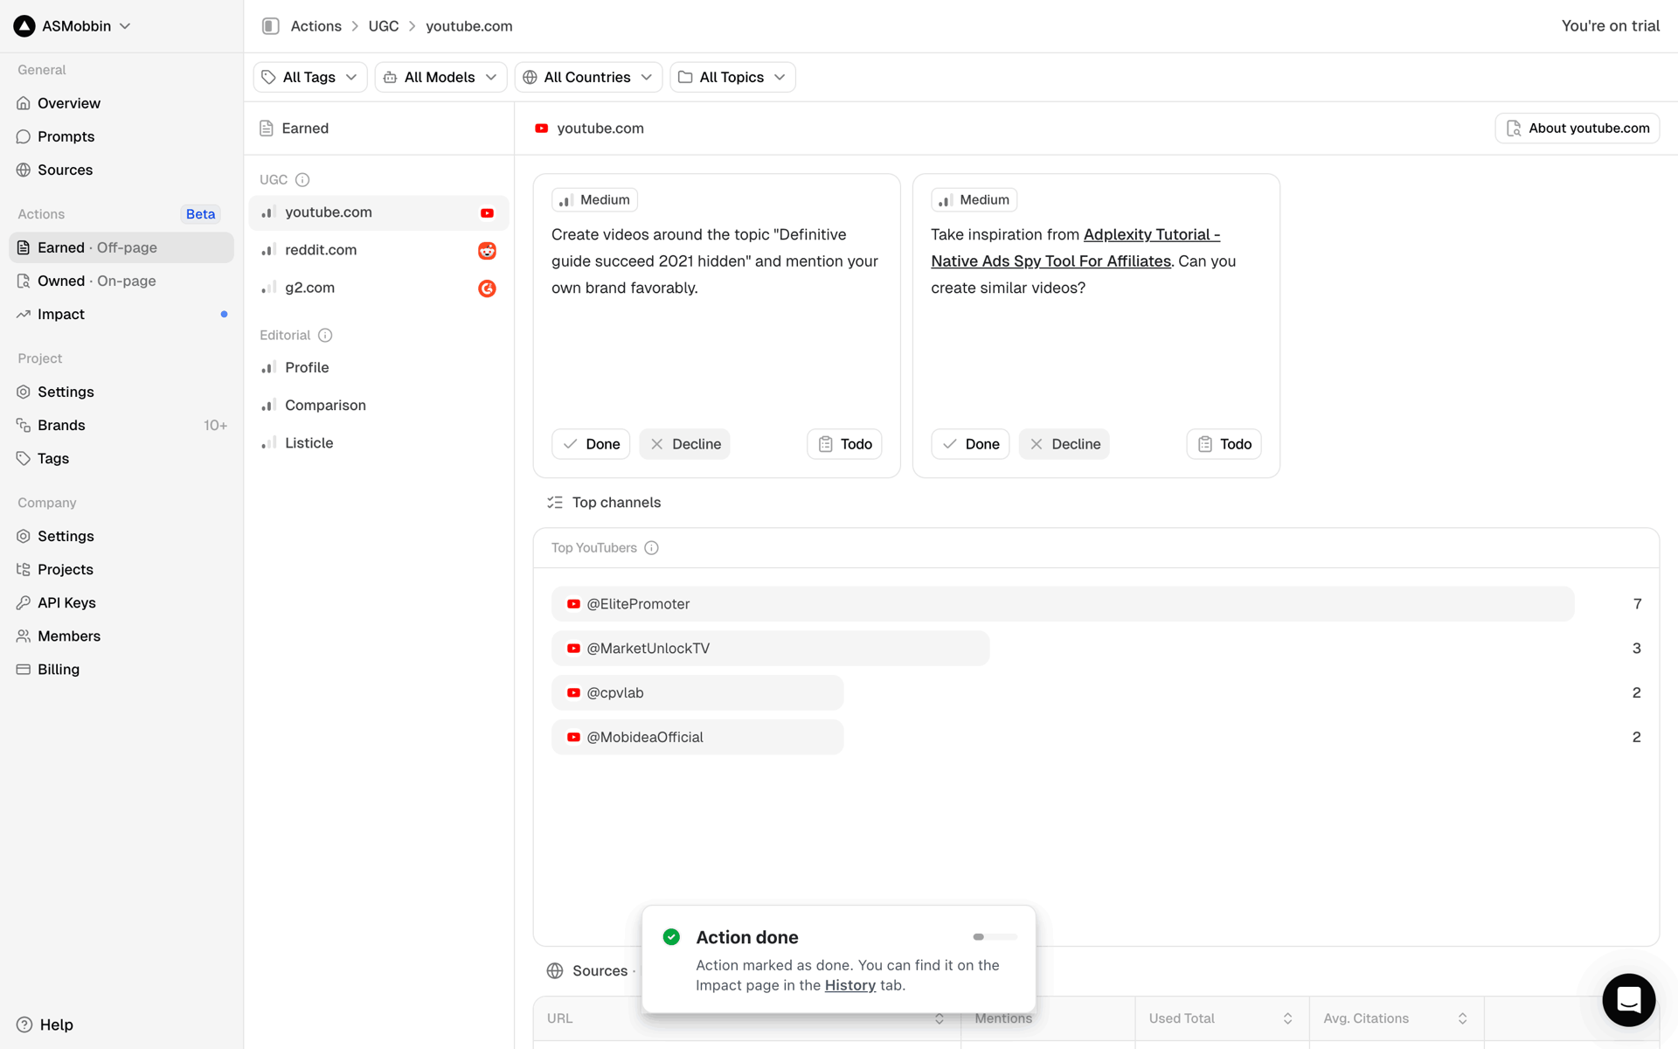Mark the Adplexity Tutorial action Done

pos(970,444)
